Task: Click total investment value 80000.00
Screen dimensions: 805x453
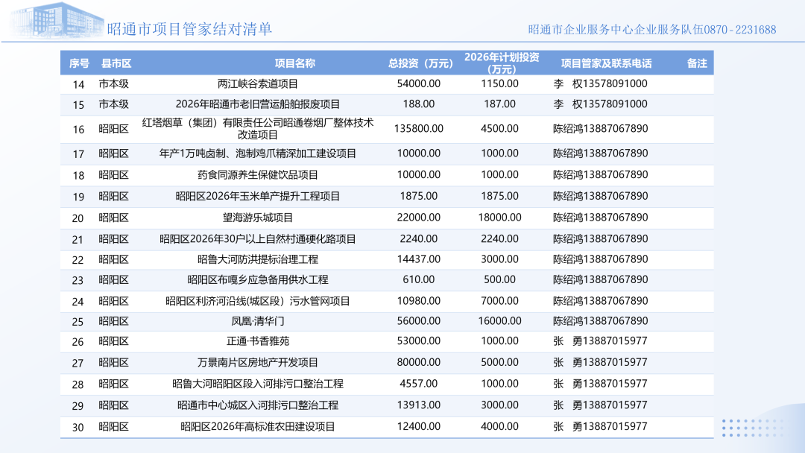Action: [x=418, y=363]
